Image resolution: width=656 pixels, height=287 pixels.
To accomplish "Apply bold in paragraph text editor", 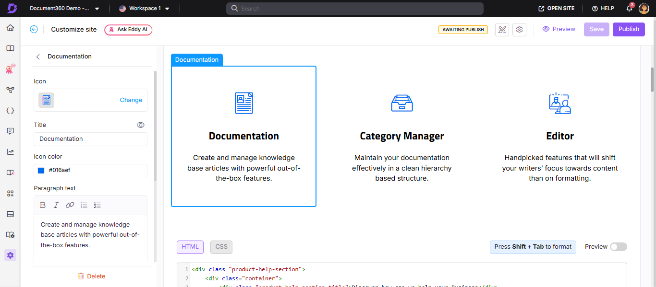I will coord(43,205).
